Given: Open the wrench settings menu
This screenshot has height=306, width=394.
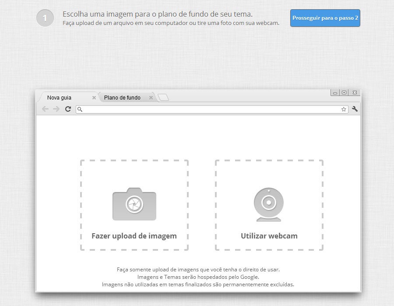Looking at the screenshot, I should (x=355, y=109).
